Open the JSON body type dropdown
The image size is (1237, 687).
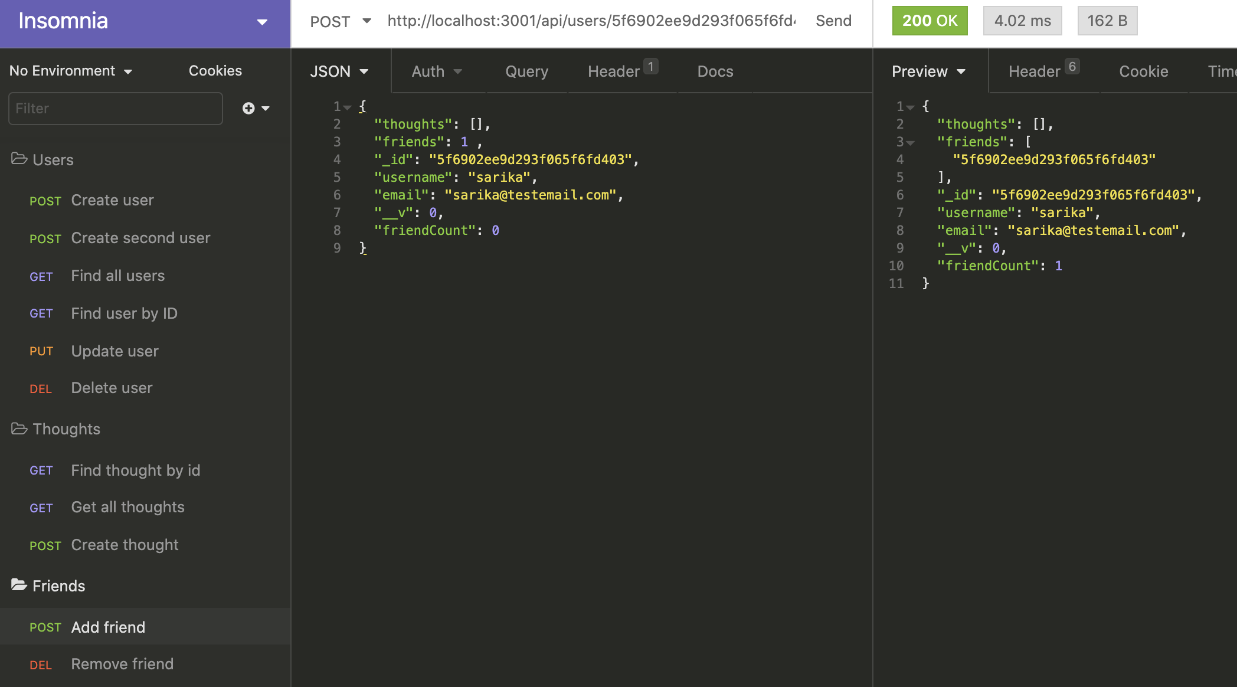click(x=339, y=71)
